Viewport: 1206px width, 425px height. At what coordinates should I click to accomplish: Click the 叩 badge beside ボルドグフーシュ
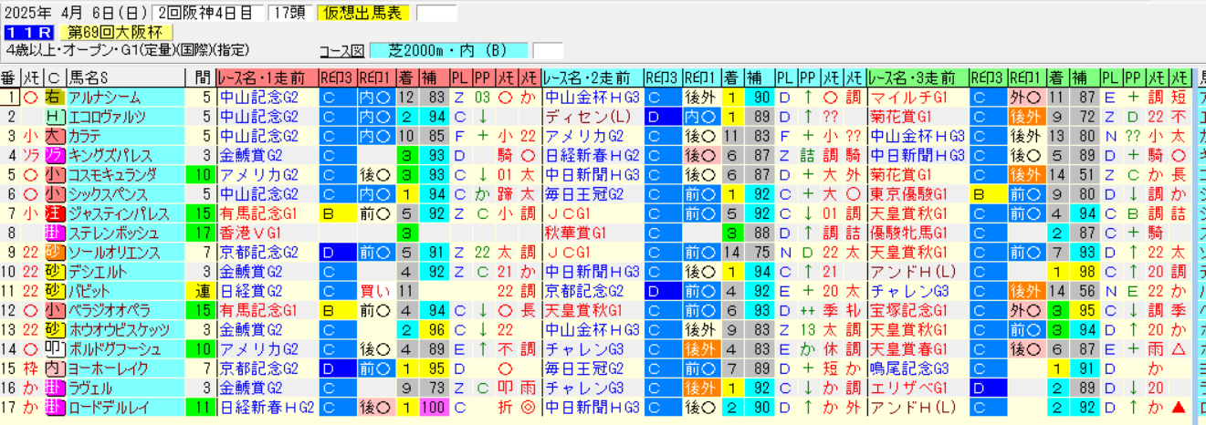click(54, 349)
